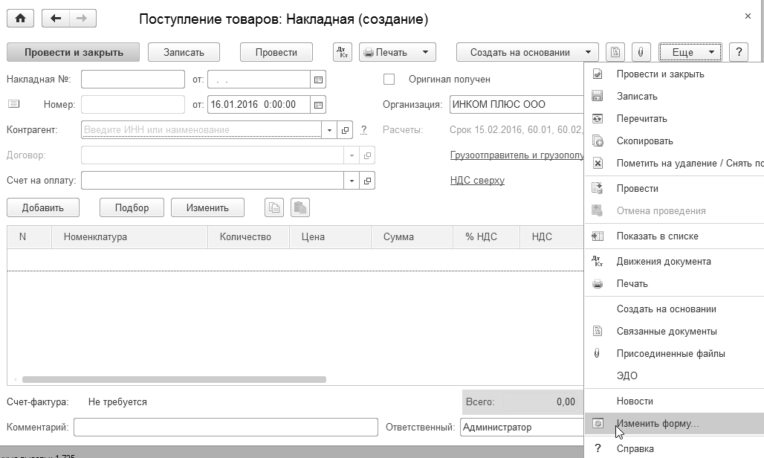
Task: Select Перечитать menu entry
Action: pos(674,119)
